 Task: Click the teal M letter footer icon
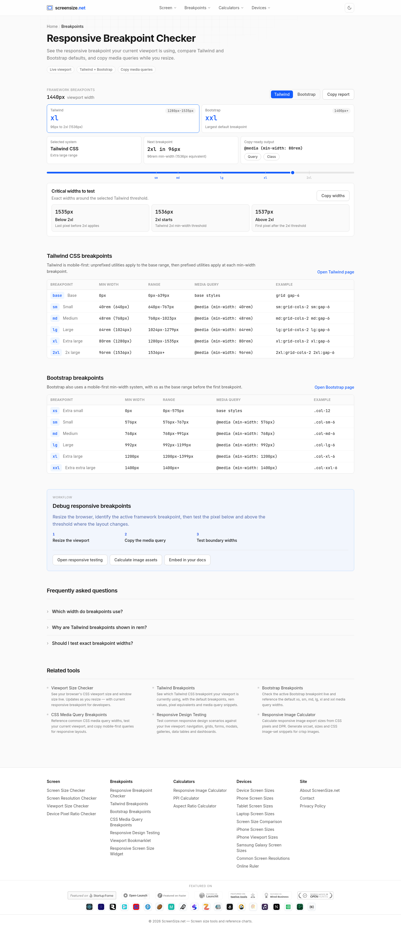[x=171, y=907]
